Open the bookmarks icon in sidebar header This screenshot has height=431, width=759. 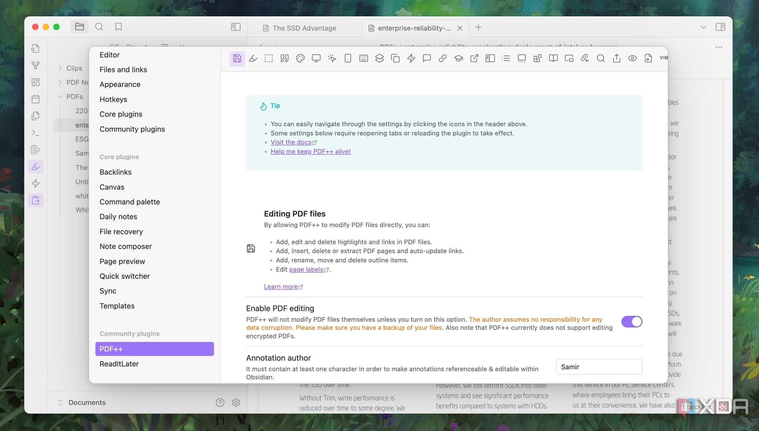119,27
